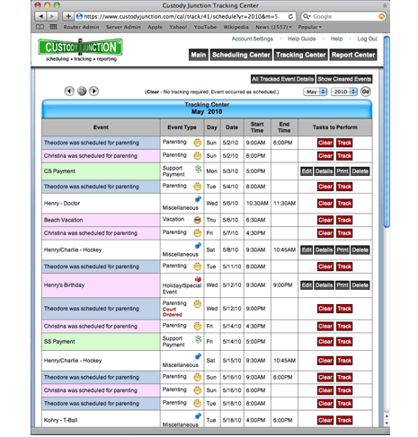
Task: Expand the News (1557) bookmarks menu
Action: (273, 27)
